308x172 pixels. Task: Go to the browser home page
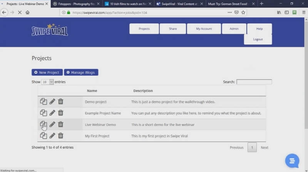(27, 13)
